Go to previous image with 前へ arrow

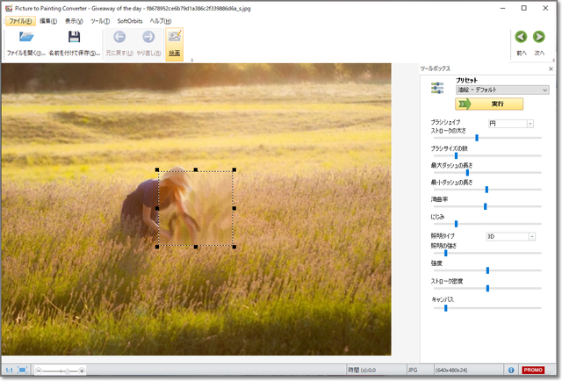pos(521,37)
